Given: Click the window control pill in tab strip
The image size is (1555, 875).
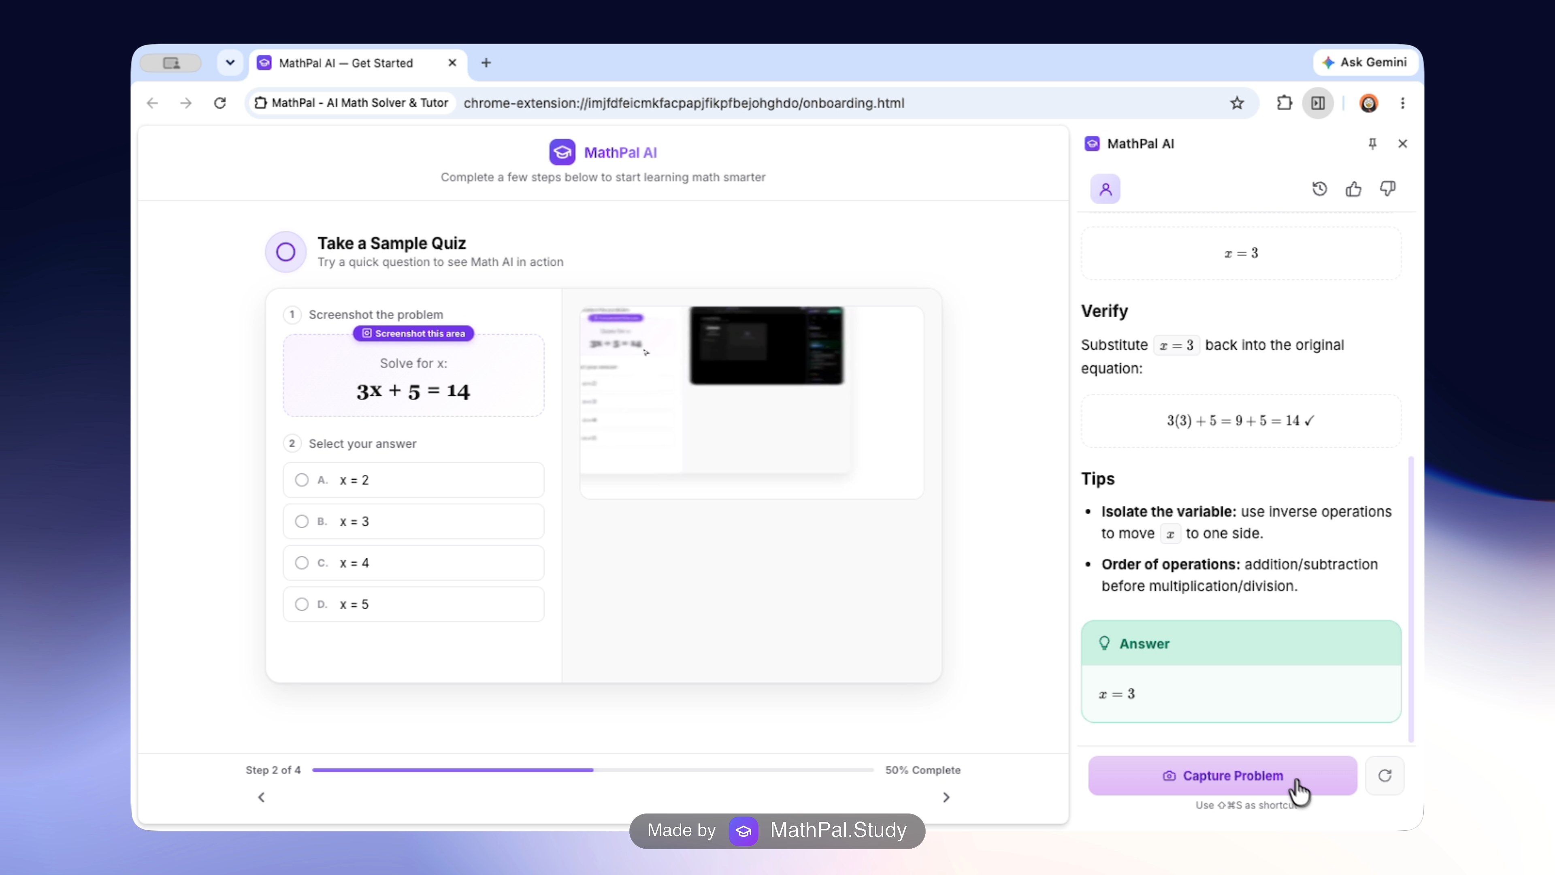Looking at the screenshot, I should pyautogui.click(x=171, y=63).
